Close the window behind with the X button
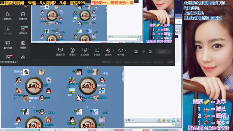The height and width of the screenshot is (131, 233). [179, 22]
